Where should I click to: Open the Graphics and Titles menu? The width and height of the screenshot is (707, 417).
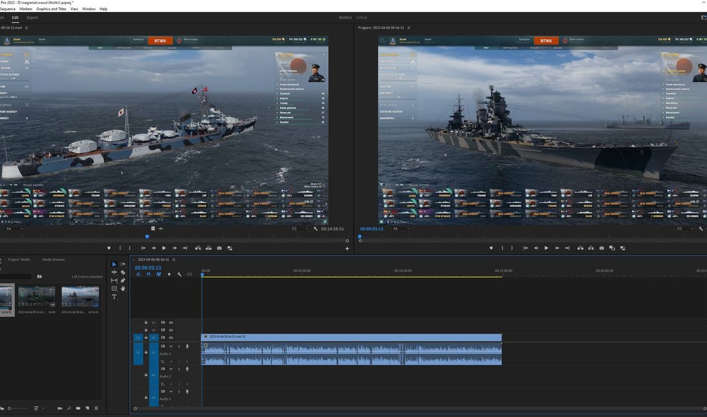[51, 9]
